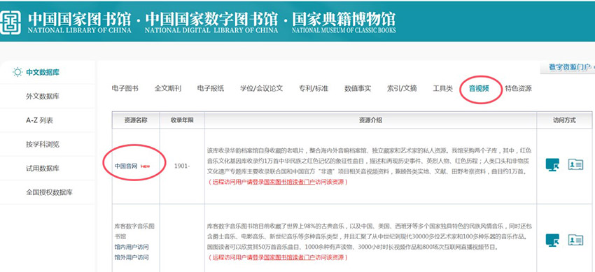The height and width of the screenshot is (272, 595).
Task: Click the 收录年限 column header
Action: point(182,120)
